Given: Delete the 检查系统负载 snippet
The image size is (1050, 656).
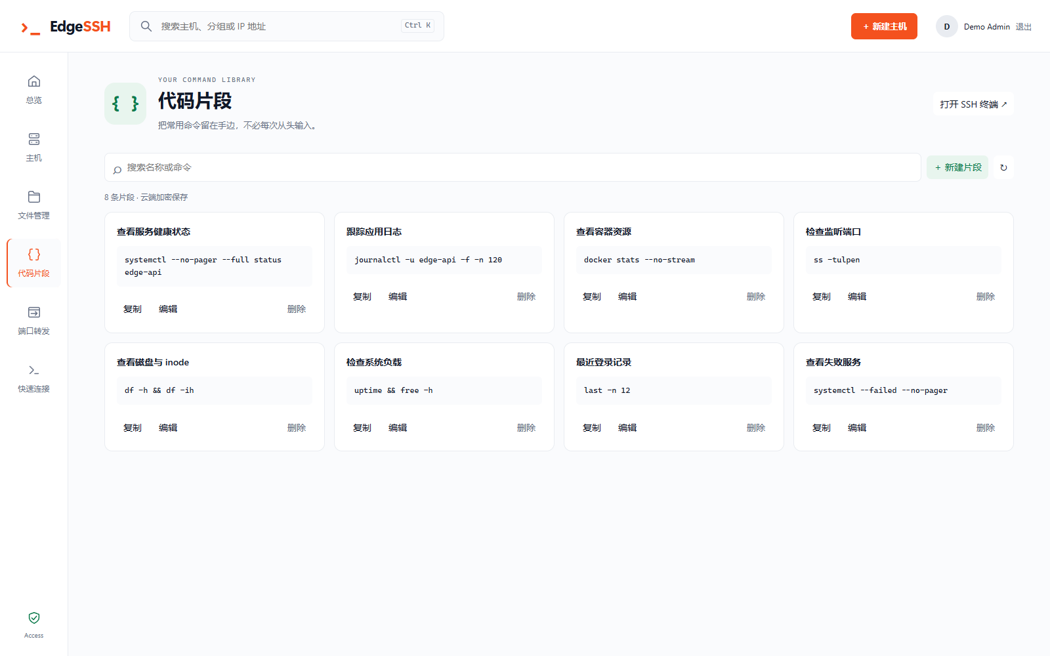Looking at the screenshot, I should click(x=526, y=428).
